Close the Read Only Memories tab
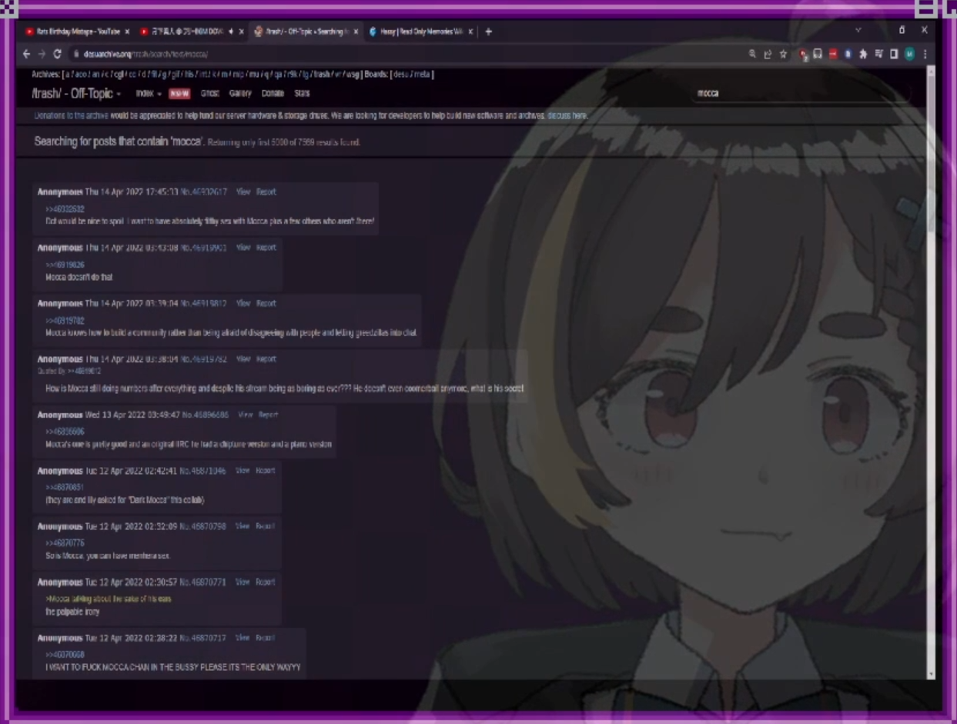The image size is (957, 724). [470, 32]
